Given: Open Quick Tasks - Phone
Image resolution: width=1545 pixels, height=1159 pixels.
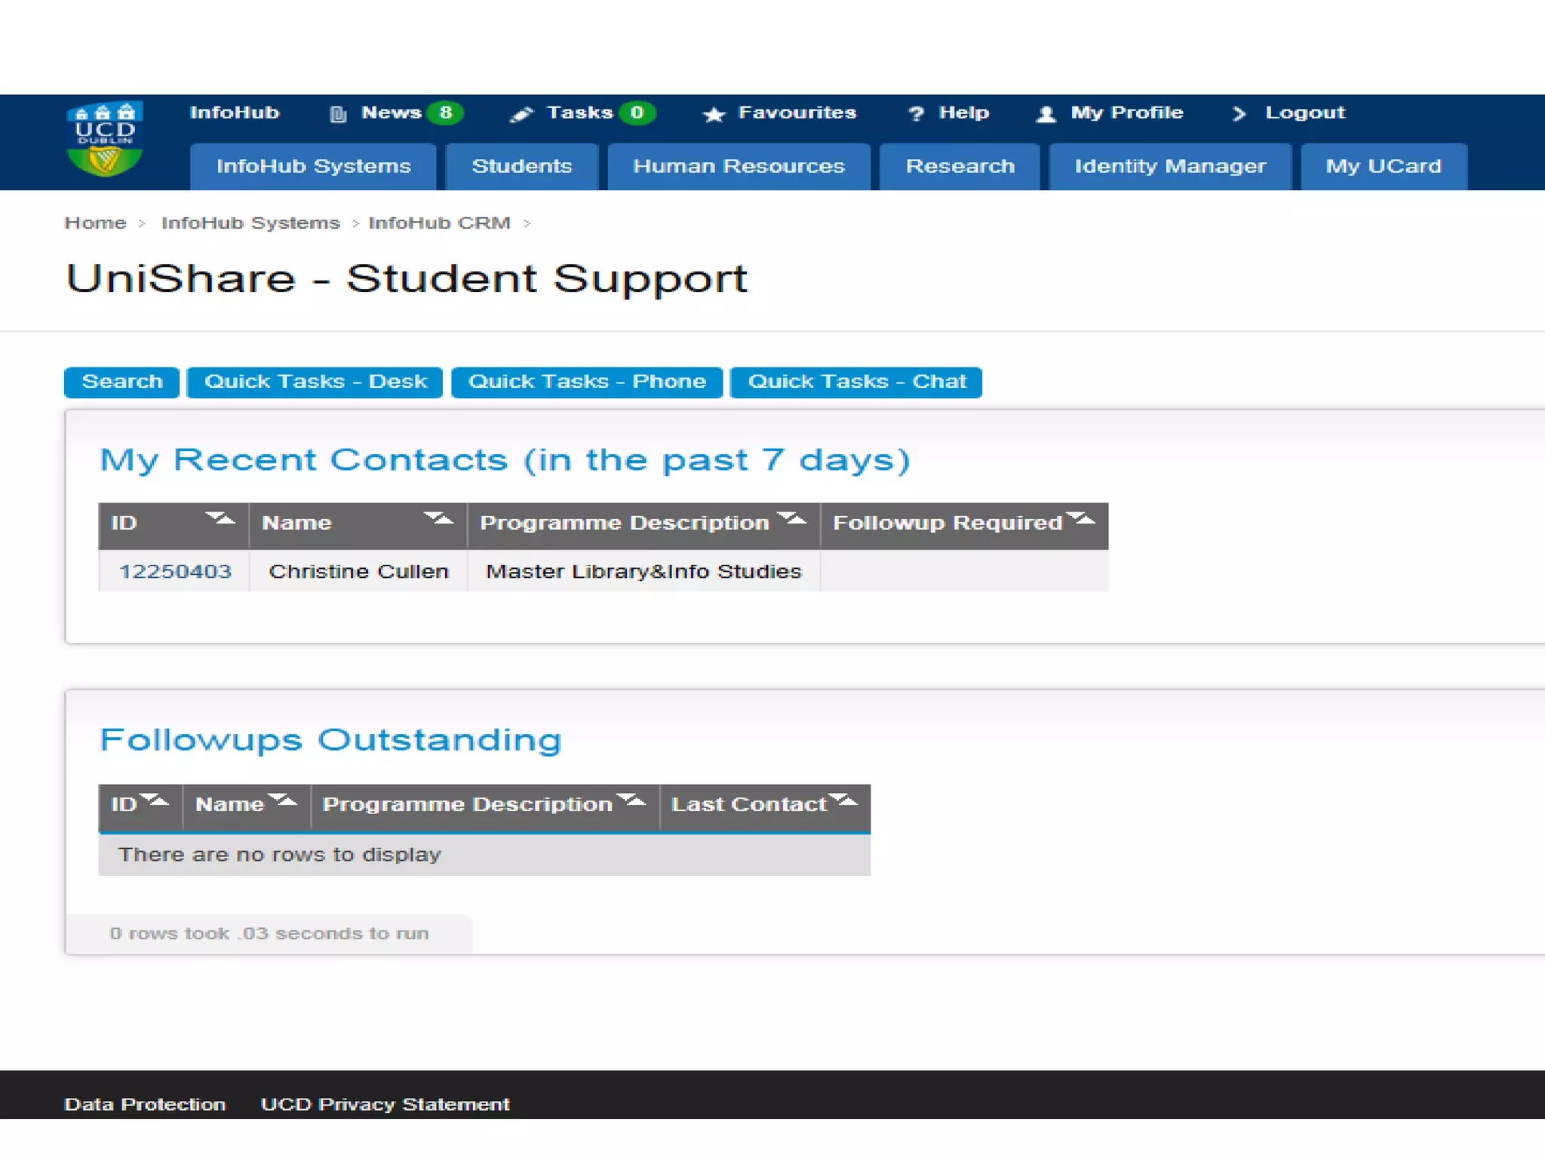Looking at the screenshot, I should (x=586, y=382).
